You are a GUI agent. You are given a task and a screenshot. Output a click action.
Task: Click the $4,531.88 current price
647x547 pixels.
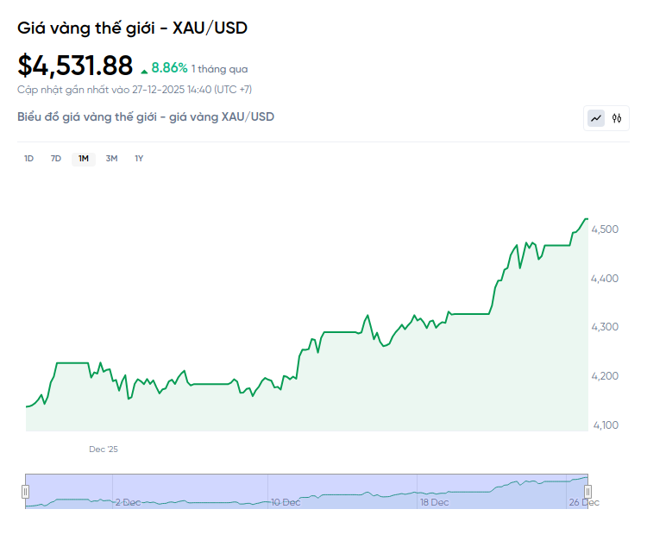76,66
